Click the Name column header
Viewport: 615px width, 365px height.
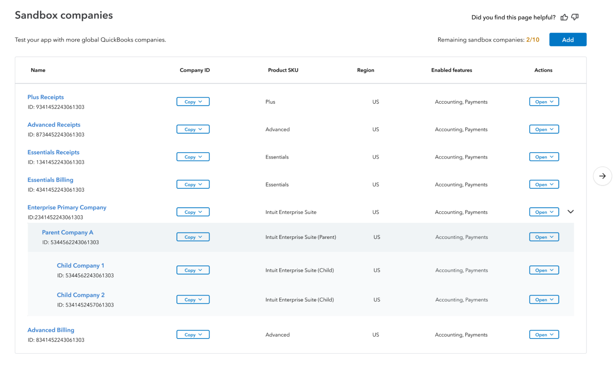click(x=38, y=70)
